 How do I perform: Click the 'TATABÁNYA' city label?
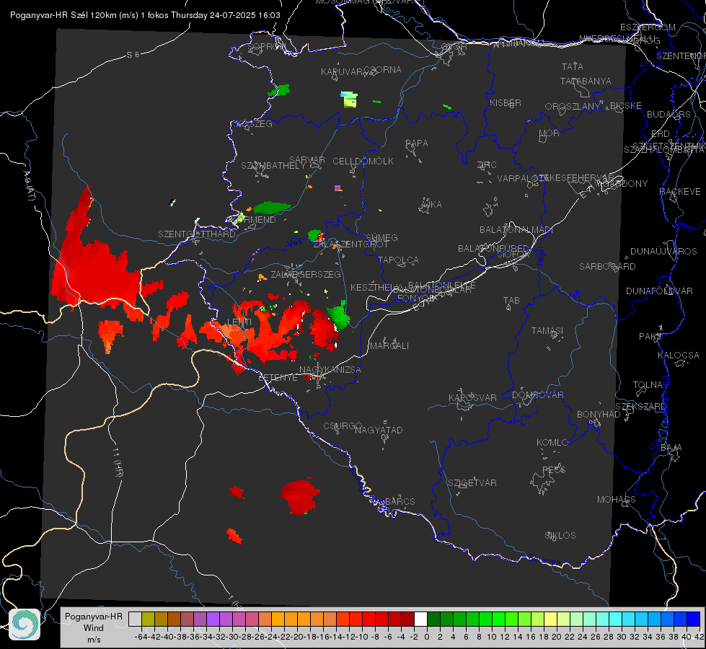pos(586,81)
